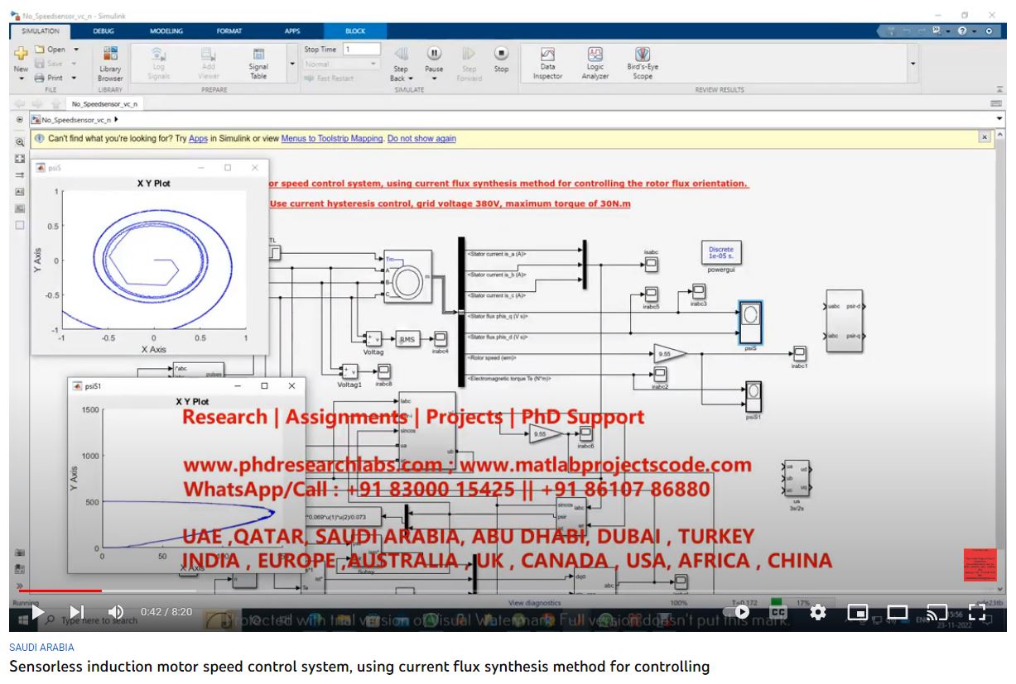Viewport: 1016px width, 684px height.
Task: Enable miniplayer mode
Action: coord(858,612)
